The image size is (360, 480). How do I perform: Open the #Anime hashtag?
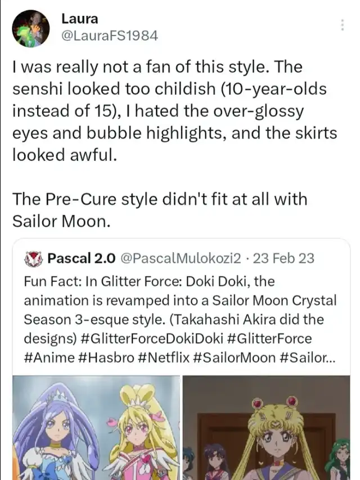tap(47, 358)
